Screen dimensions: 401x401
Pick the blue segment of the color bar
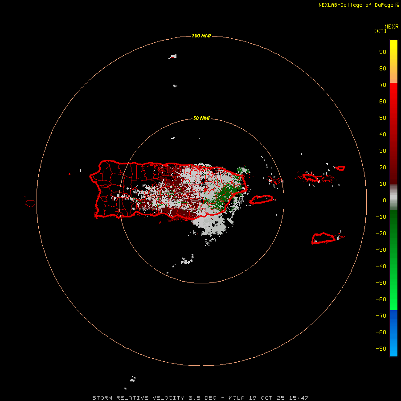[393, 333]
